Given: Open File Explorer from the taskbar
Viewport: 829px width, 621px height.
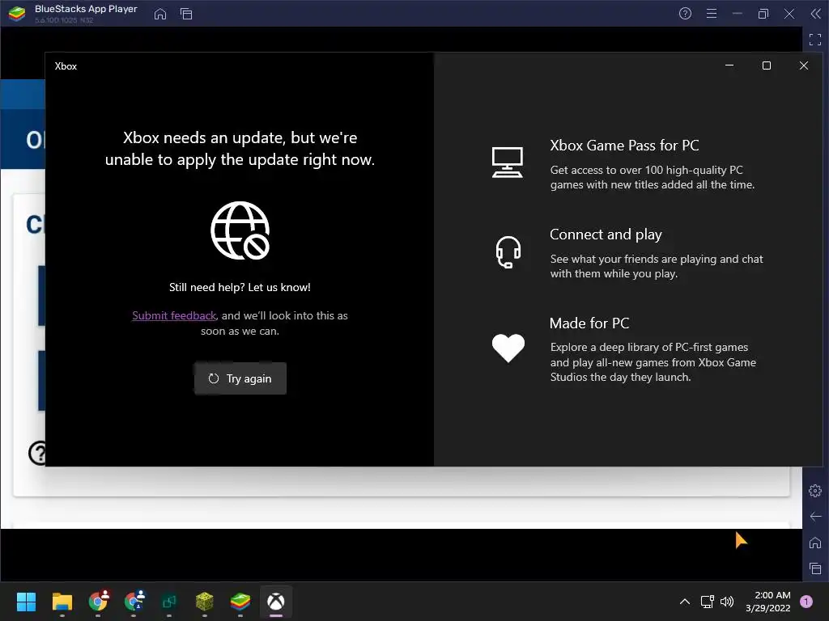Looking at the screenshot, I should tap(62, 602).
